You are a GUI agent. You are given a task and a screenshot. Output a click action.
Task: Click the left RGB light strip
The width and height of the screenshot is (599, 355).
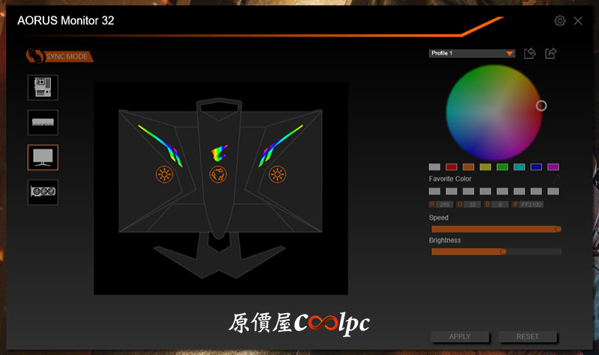161,145
